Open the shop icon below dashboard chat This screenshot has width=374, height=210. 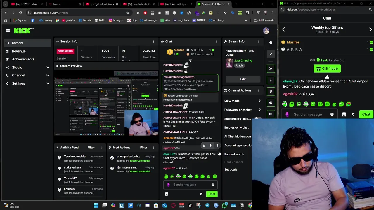click(x=167, y=194)
